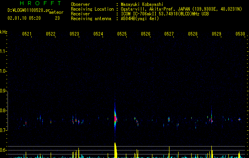Click the 1.1 frequency axis label

point(3,51)
